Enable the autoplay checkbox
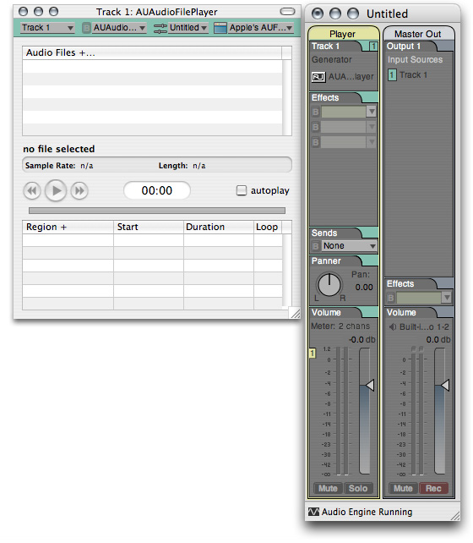The height and width of the screenshot is (543, 473). coord(241,190)
